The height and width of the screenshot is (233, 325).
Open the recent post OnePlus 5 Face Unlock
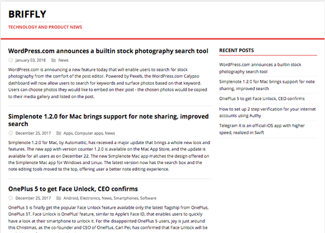click(262, 98)
